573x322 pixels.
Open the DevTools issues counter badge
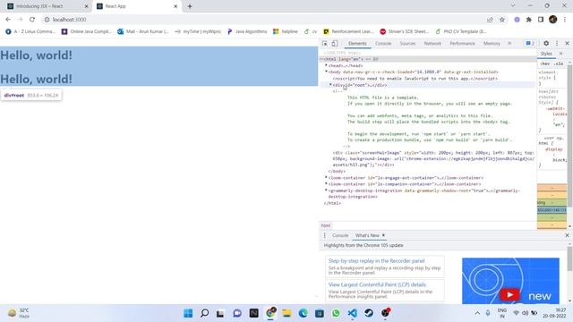(x=530, y=43)
